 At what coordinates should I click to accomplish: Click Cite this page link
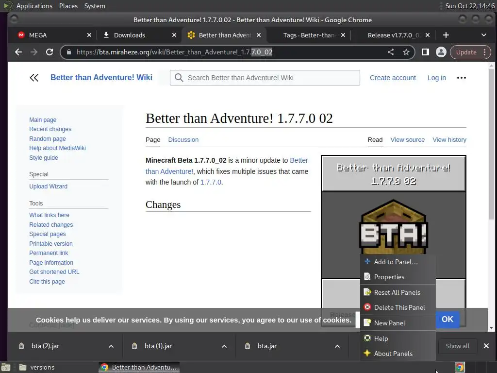[47, 281]
